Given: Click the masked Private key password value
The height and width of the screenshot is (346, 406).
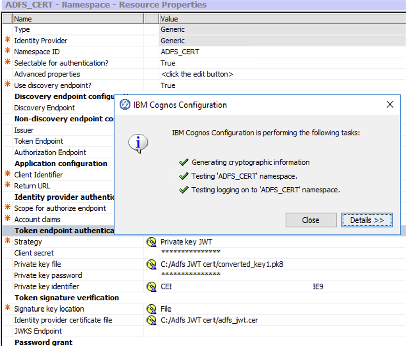Looking at the screenshot, I should [x=191, y=274].
